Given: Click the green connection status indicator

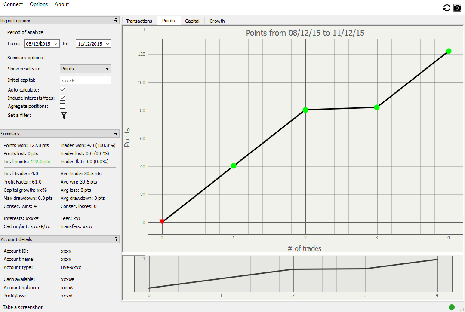Looking at the screenshot, I should point(451,307).
